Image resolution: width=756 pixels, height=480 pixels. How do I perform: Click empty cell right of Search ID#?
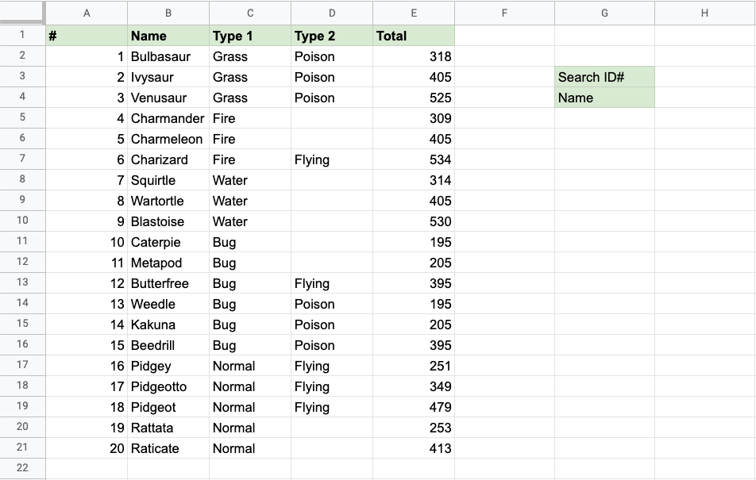click(704, 77)
